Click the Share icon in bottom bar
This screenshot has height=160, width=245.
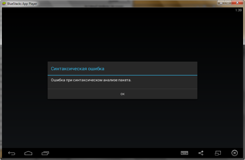tap(201, 153)
